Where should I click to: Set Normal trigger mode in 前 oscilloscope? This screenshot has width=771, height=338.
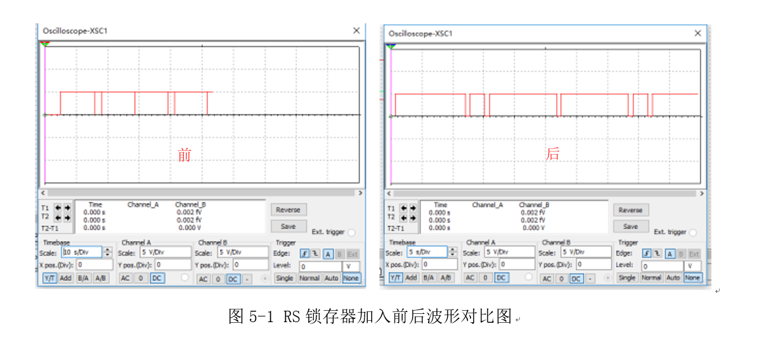click(309, 278)
